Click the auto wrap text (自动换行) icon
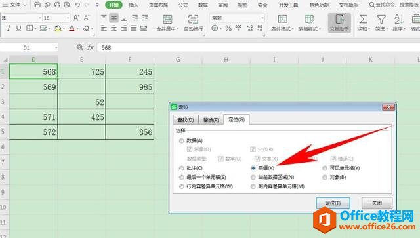The height and width of the screenshot is (238, 420). click(193, 19)
